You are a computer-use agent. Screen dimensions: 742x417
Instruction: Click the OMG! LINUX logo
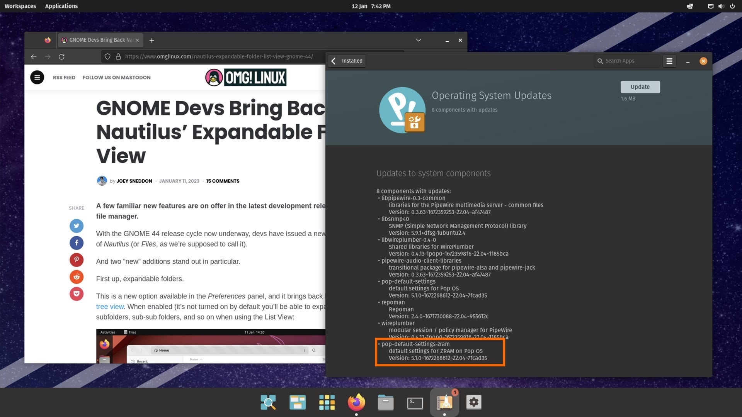[246, 77]
